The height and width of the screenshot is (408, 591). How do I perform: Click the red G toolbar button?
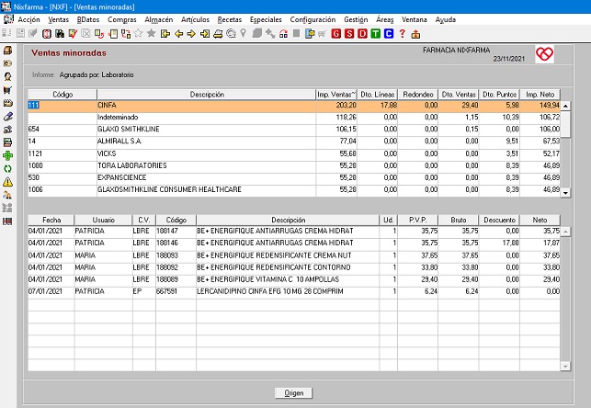click(x=335, y=34)
